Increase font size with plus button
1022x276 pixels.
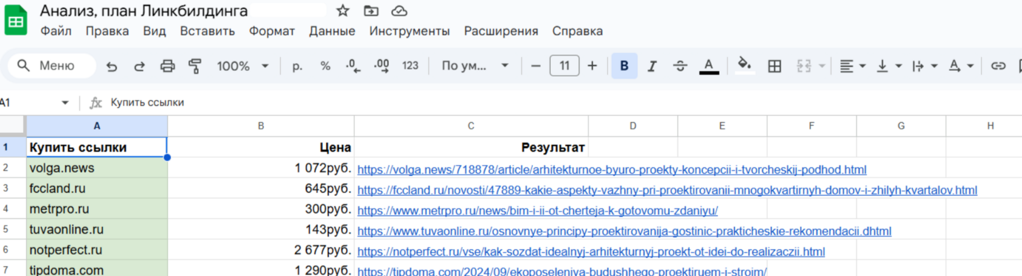click(x=592, y=66)
